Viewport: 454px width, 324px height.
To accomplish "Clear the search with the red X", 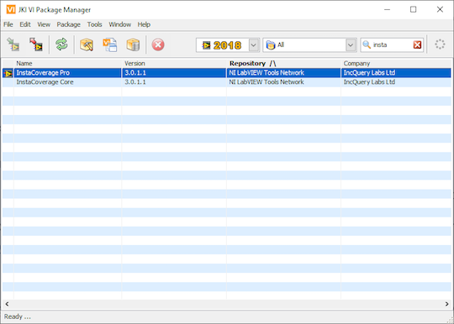I will pyautogui.click(x=417, y=44).
